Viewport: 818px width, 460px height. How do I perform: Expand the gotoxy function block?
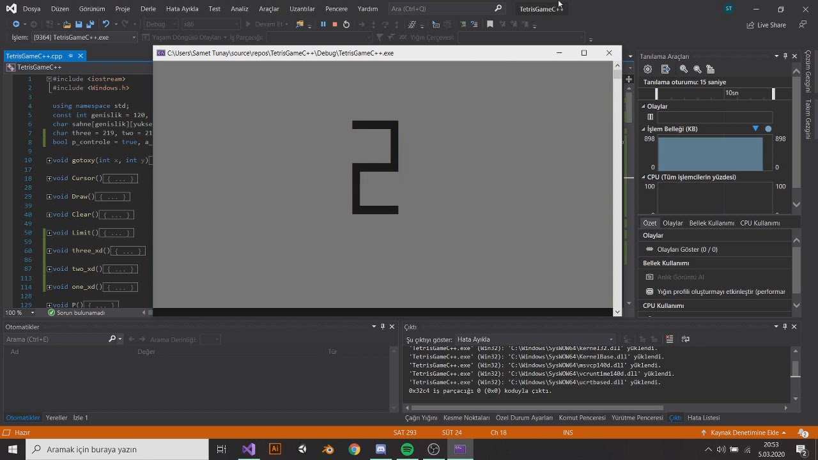pos(49,160)
